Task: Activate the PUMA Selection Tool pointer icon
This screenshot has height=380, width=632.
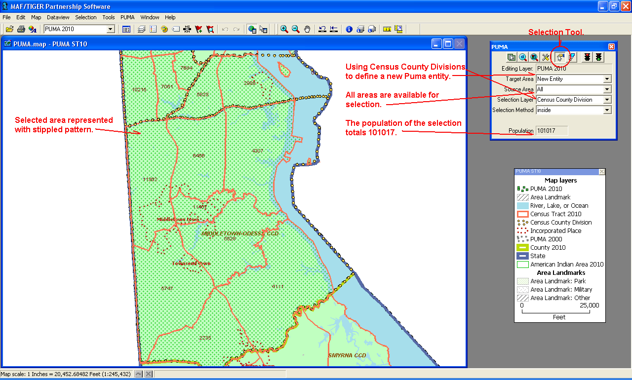Action: pyautogui.click(x=560, y=57)
